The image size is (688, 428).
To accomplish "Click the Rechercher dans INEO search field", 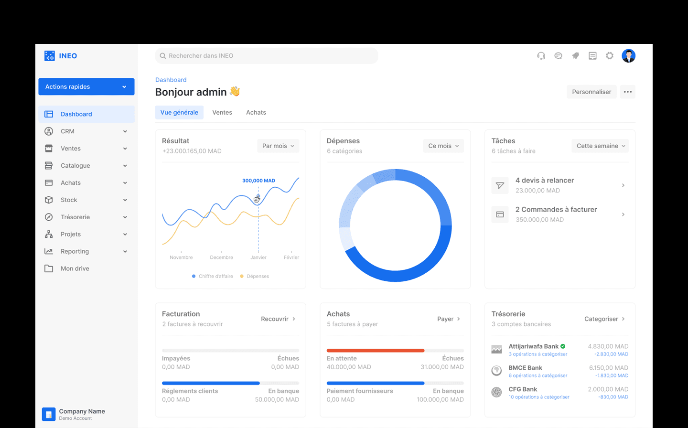I will click(267, 56).
